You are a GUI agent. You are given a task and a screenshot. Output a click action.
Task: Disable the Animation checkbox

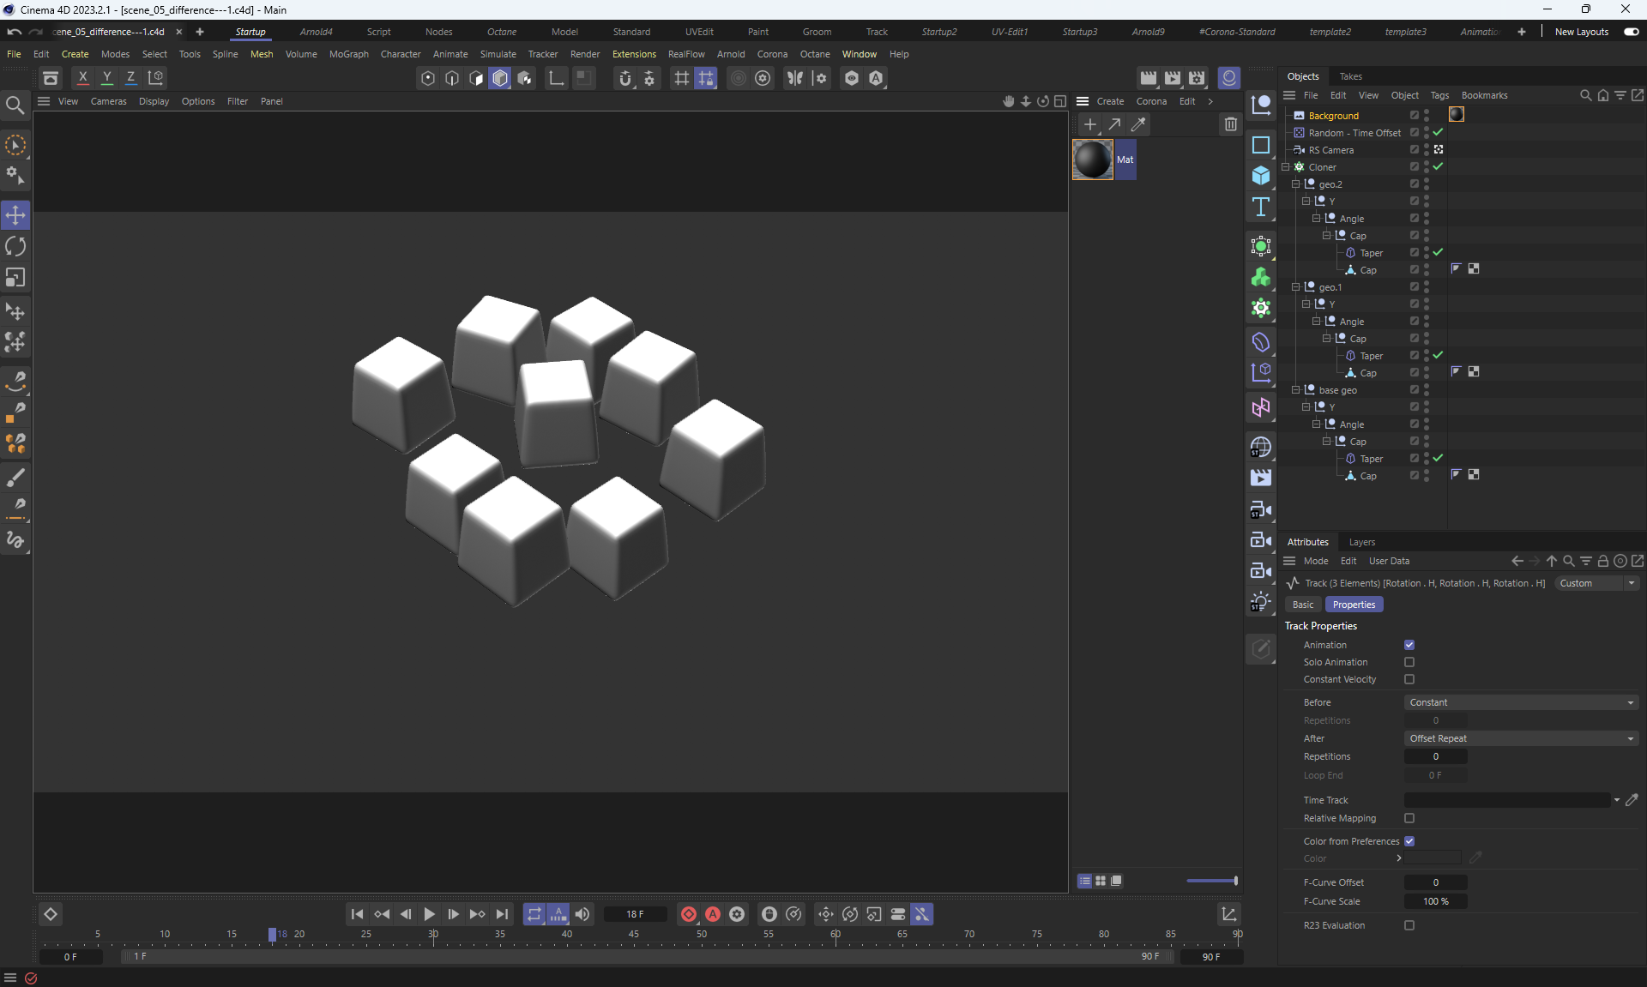1409,645
